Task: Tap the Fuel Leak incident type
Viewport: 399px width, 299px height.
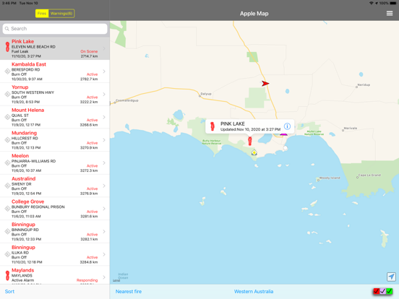Action: [20, 51]
